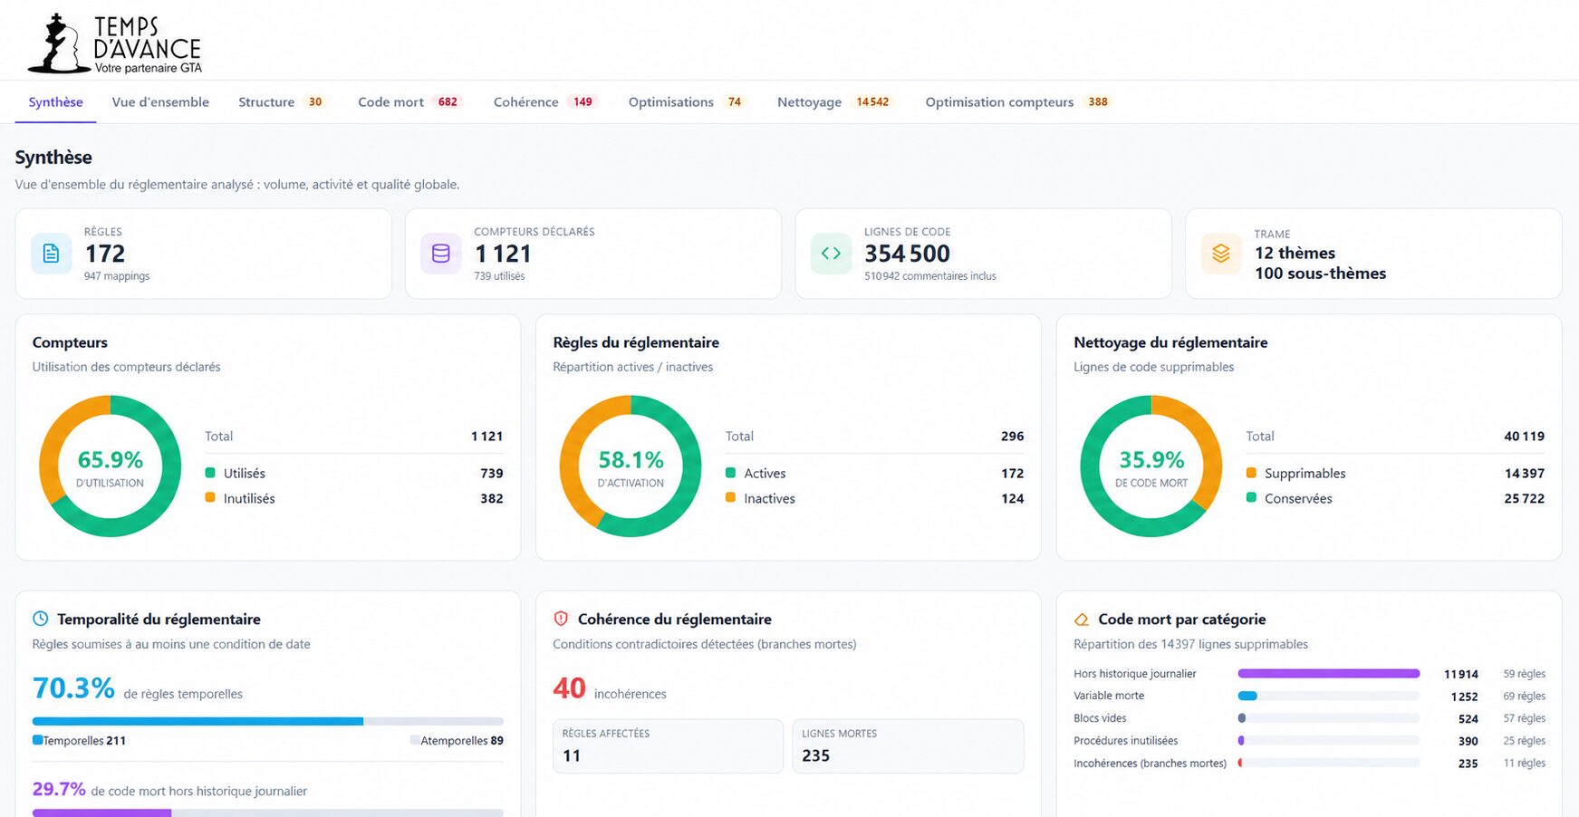Open the Synthèse tab
Image resolution: width=1579 pixels, height=817 pixels.
tap(55, 102)
